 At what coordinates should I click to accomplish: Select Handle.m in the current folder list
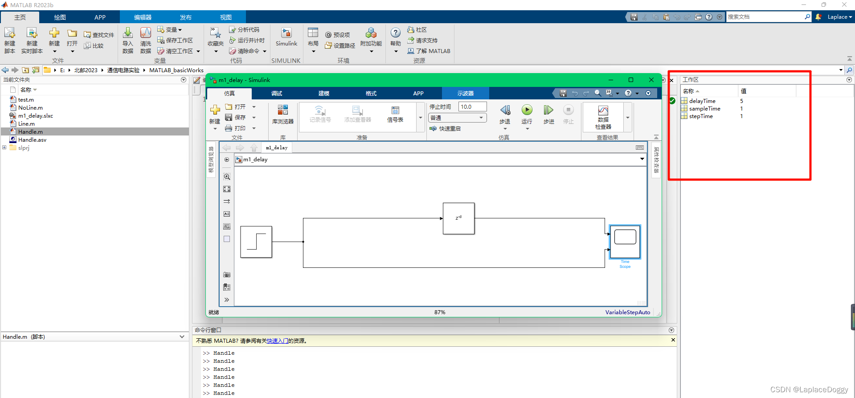95,132
